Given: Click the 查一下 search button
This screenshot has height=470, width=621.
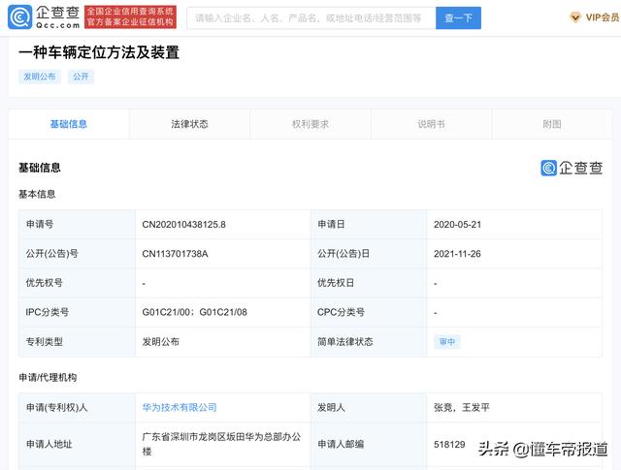Looking at the screenshot, I should click(458, 17).
